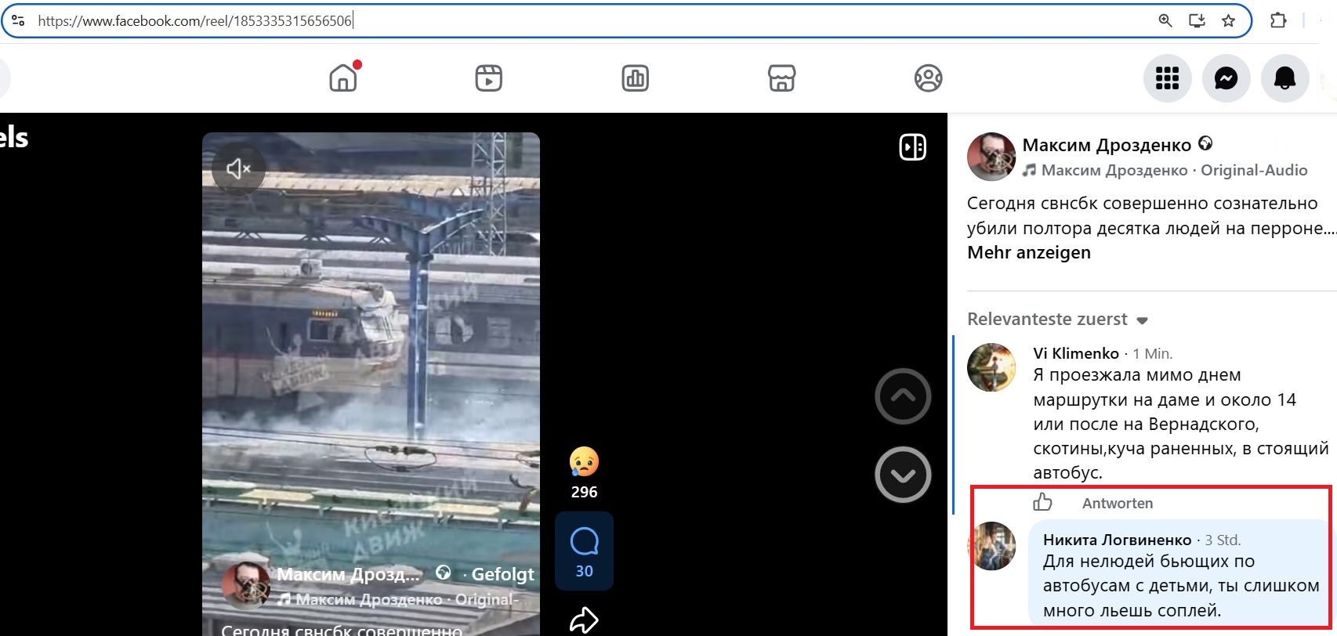Screen dimensions: 1337x636
Task: Open the Reels tab icon
Action: (489, 78)
